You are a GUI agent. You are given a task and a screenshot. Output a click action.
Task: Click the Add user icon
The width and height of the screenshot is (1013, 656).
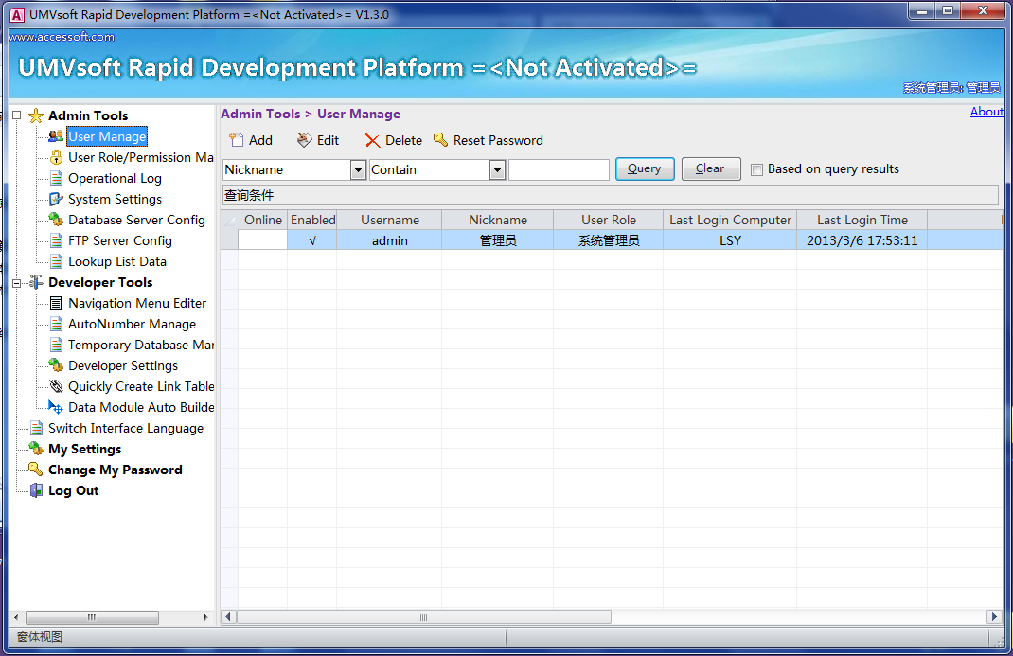point(236,140)
